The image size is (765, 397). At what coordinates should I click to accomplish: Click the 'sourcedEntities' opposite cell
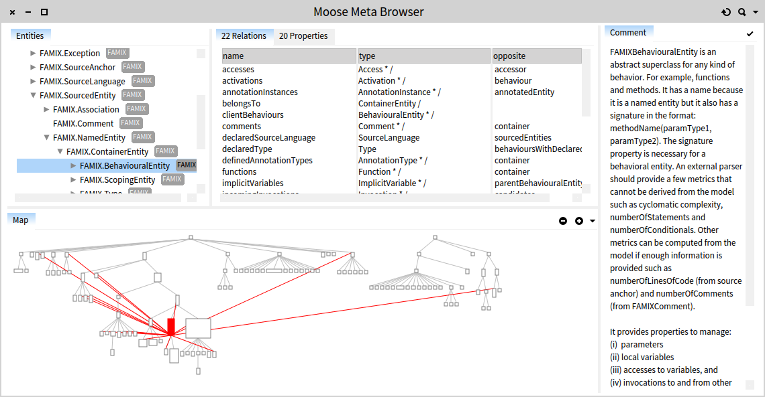click(x=523, y=138)
